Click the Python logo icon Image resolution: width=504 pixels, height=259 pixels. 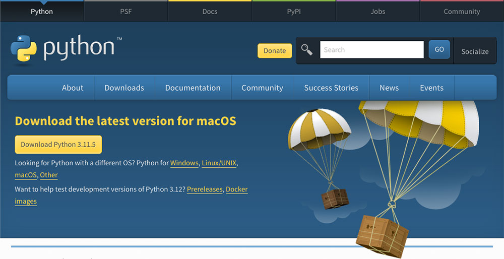tap(24, 48)
